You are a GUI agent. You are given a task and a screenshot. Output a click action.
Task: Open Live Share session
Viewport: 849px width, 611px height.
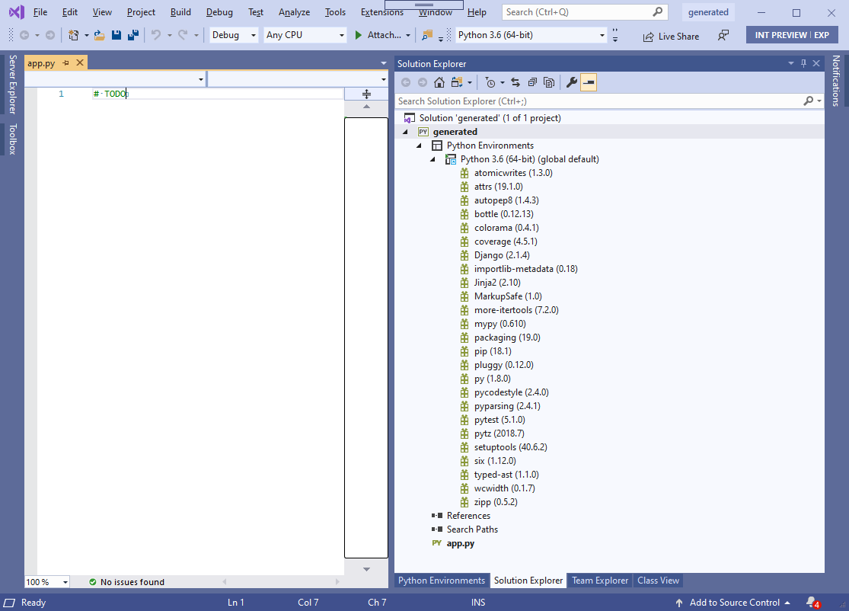pyautogui.click(x=671, y=37)
